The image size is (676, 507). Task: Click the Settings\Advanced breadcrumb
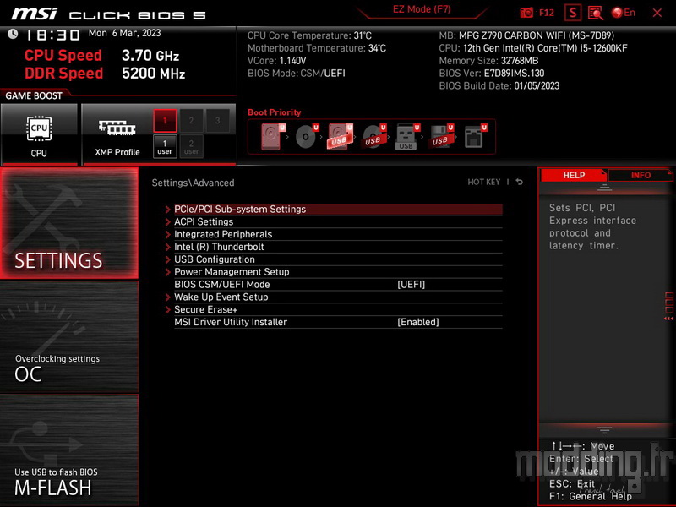[193, 183]
